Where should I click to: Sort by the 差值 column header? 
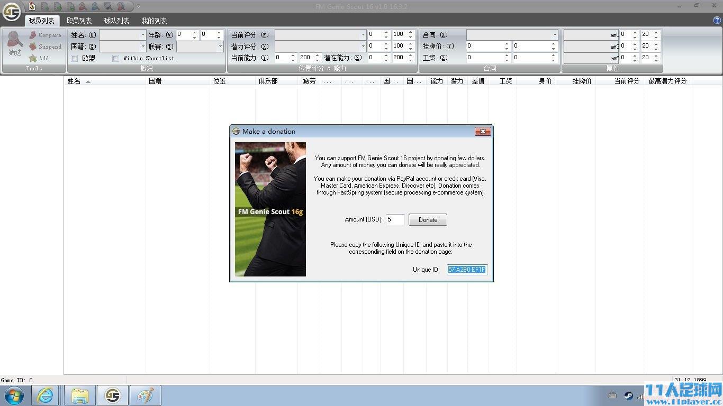(x=478, y=81)
